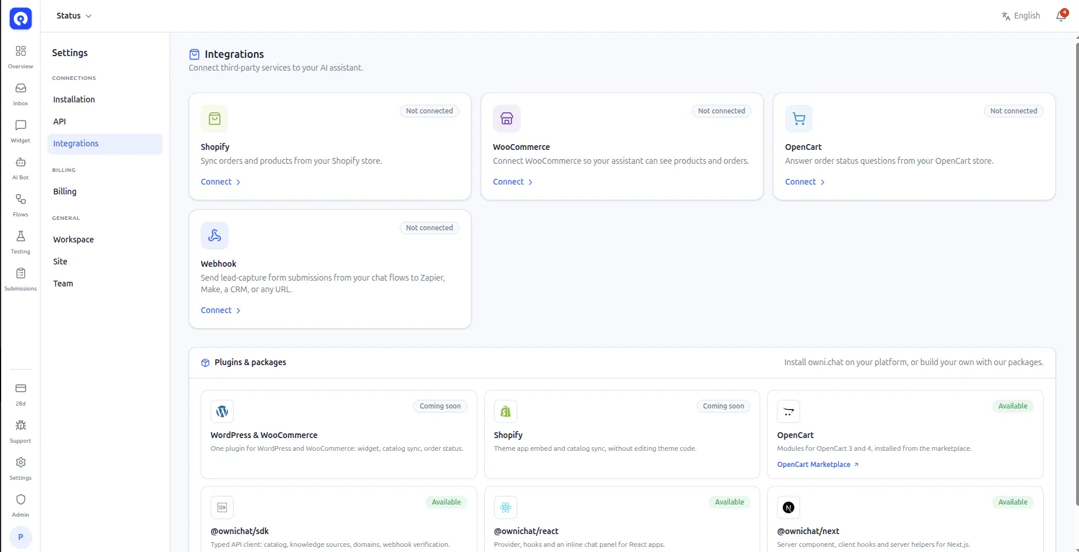The height and width of the screenshot is (552, 1079).
Task: Click the OpenCart cart icon
Action: pos(799,119)
